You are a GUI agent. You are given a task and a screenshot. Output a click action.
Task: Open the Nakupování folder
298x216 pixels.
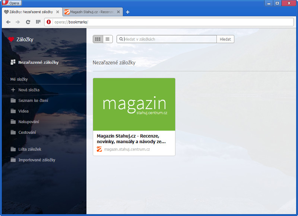[29, 122]
